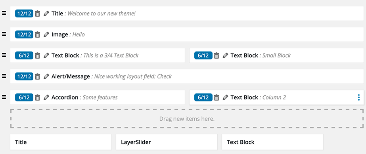
Task: Edit the Column 2 text block
Action: pyautogui.click(x=226, y=97)
